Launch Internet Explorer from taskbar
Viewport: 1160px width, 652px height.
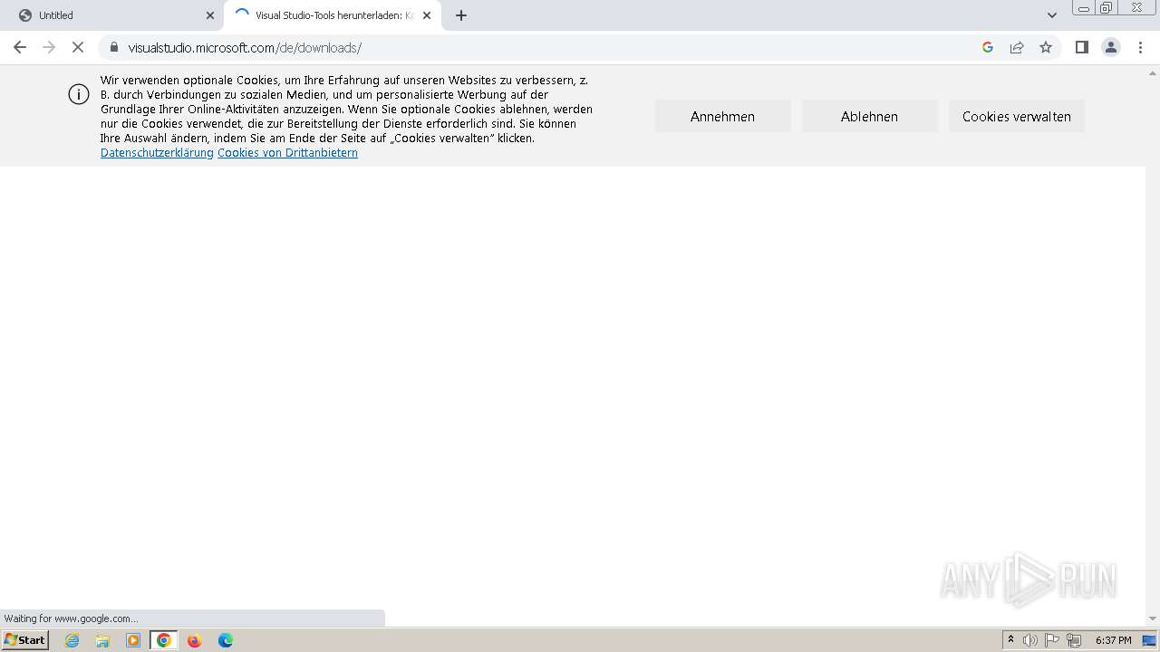[x=72, y=640]
